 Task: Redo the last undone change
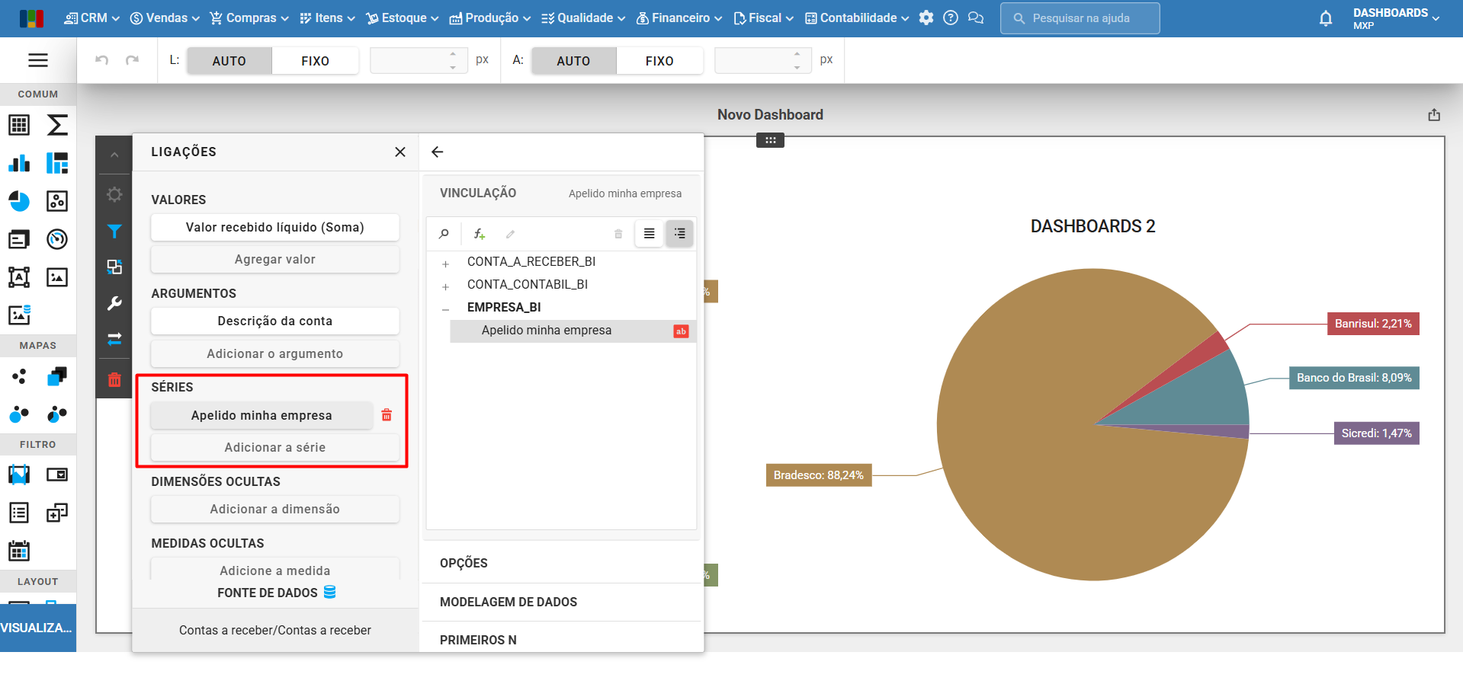coord(132,60)
